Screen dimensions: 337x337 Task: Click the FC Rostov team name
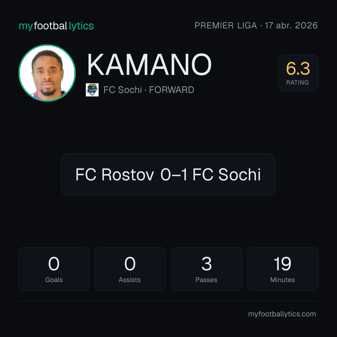click(115, 174)
